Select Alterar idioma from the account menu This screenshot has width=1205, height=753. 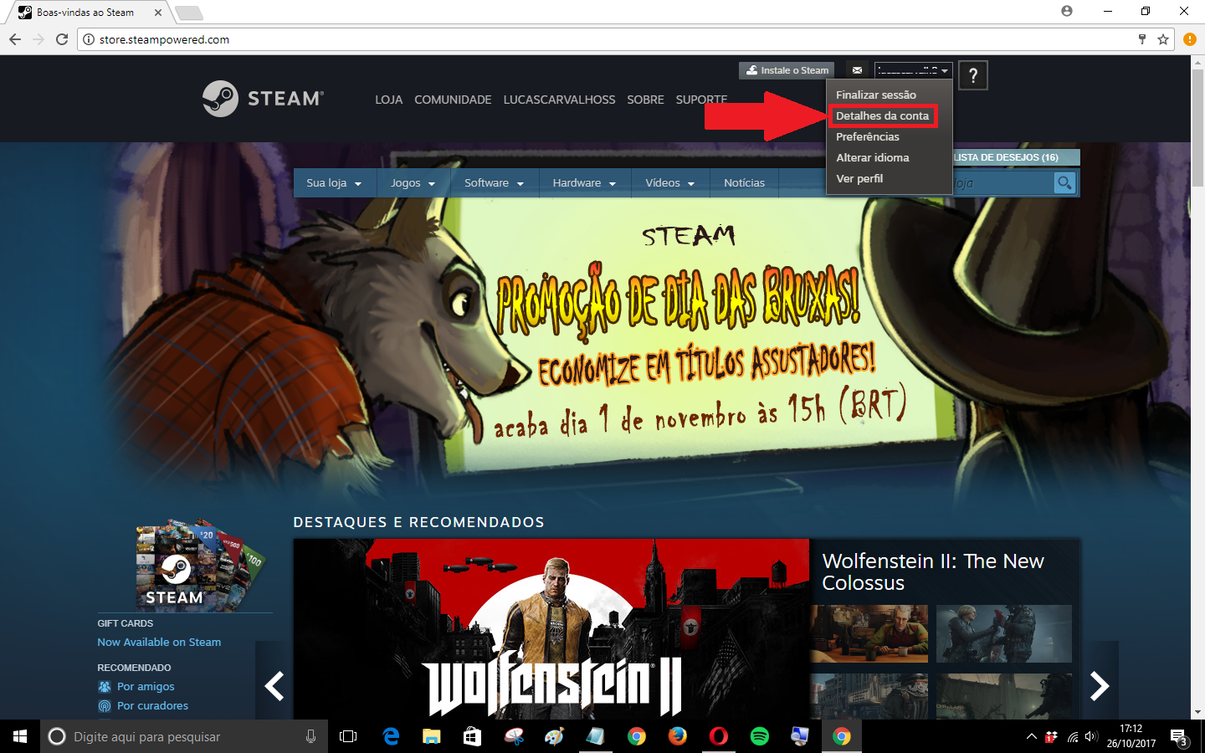click(x=873, y=157)
